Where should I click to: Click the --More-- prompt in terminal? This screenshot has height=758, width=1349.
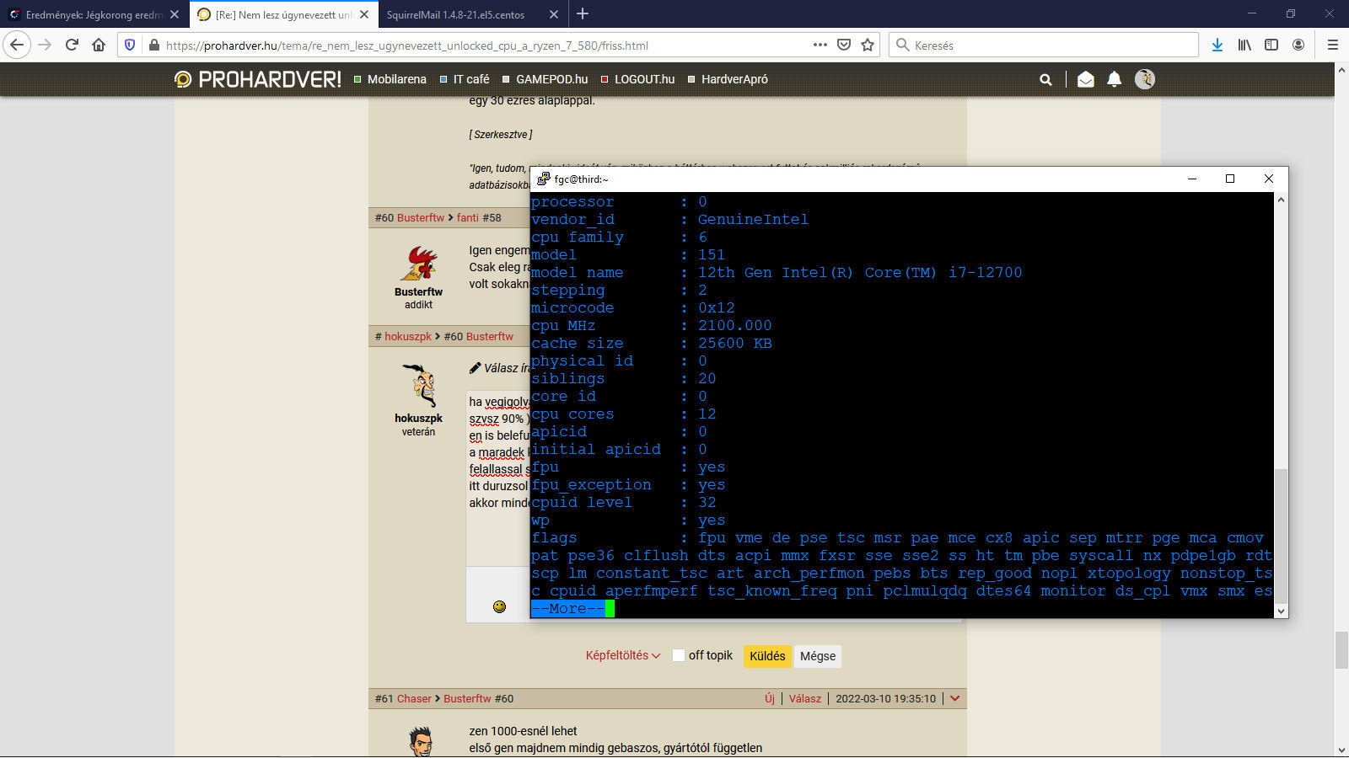coord(568,608)
